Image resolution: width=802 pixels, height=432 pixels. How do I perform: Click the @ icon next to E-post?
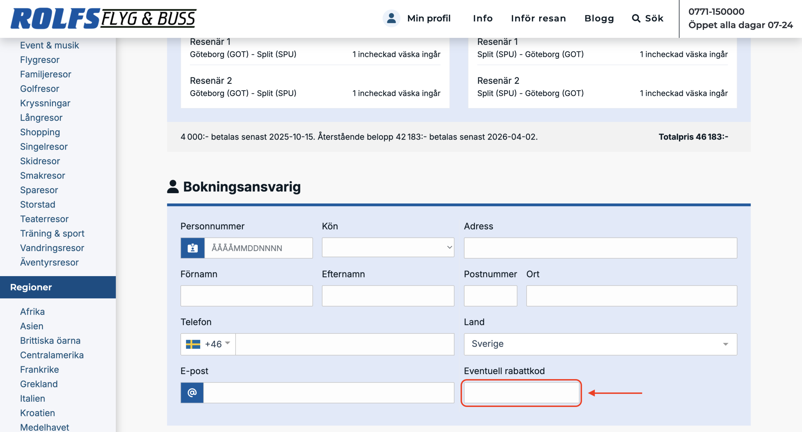[x=192, y=393]
